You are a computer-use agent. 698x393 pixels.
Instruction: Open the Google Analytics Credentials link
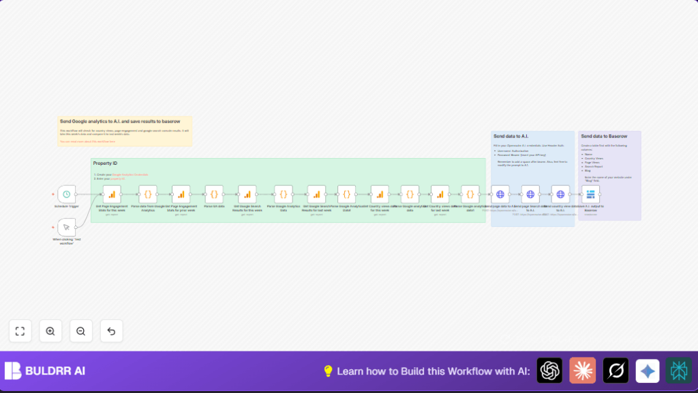tap(130, 175)
